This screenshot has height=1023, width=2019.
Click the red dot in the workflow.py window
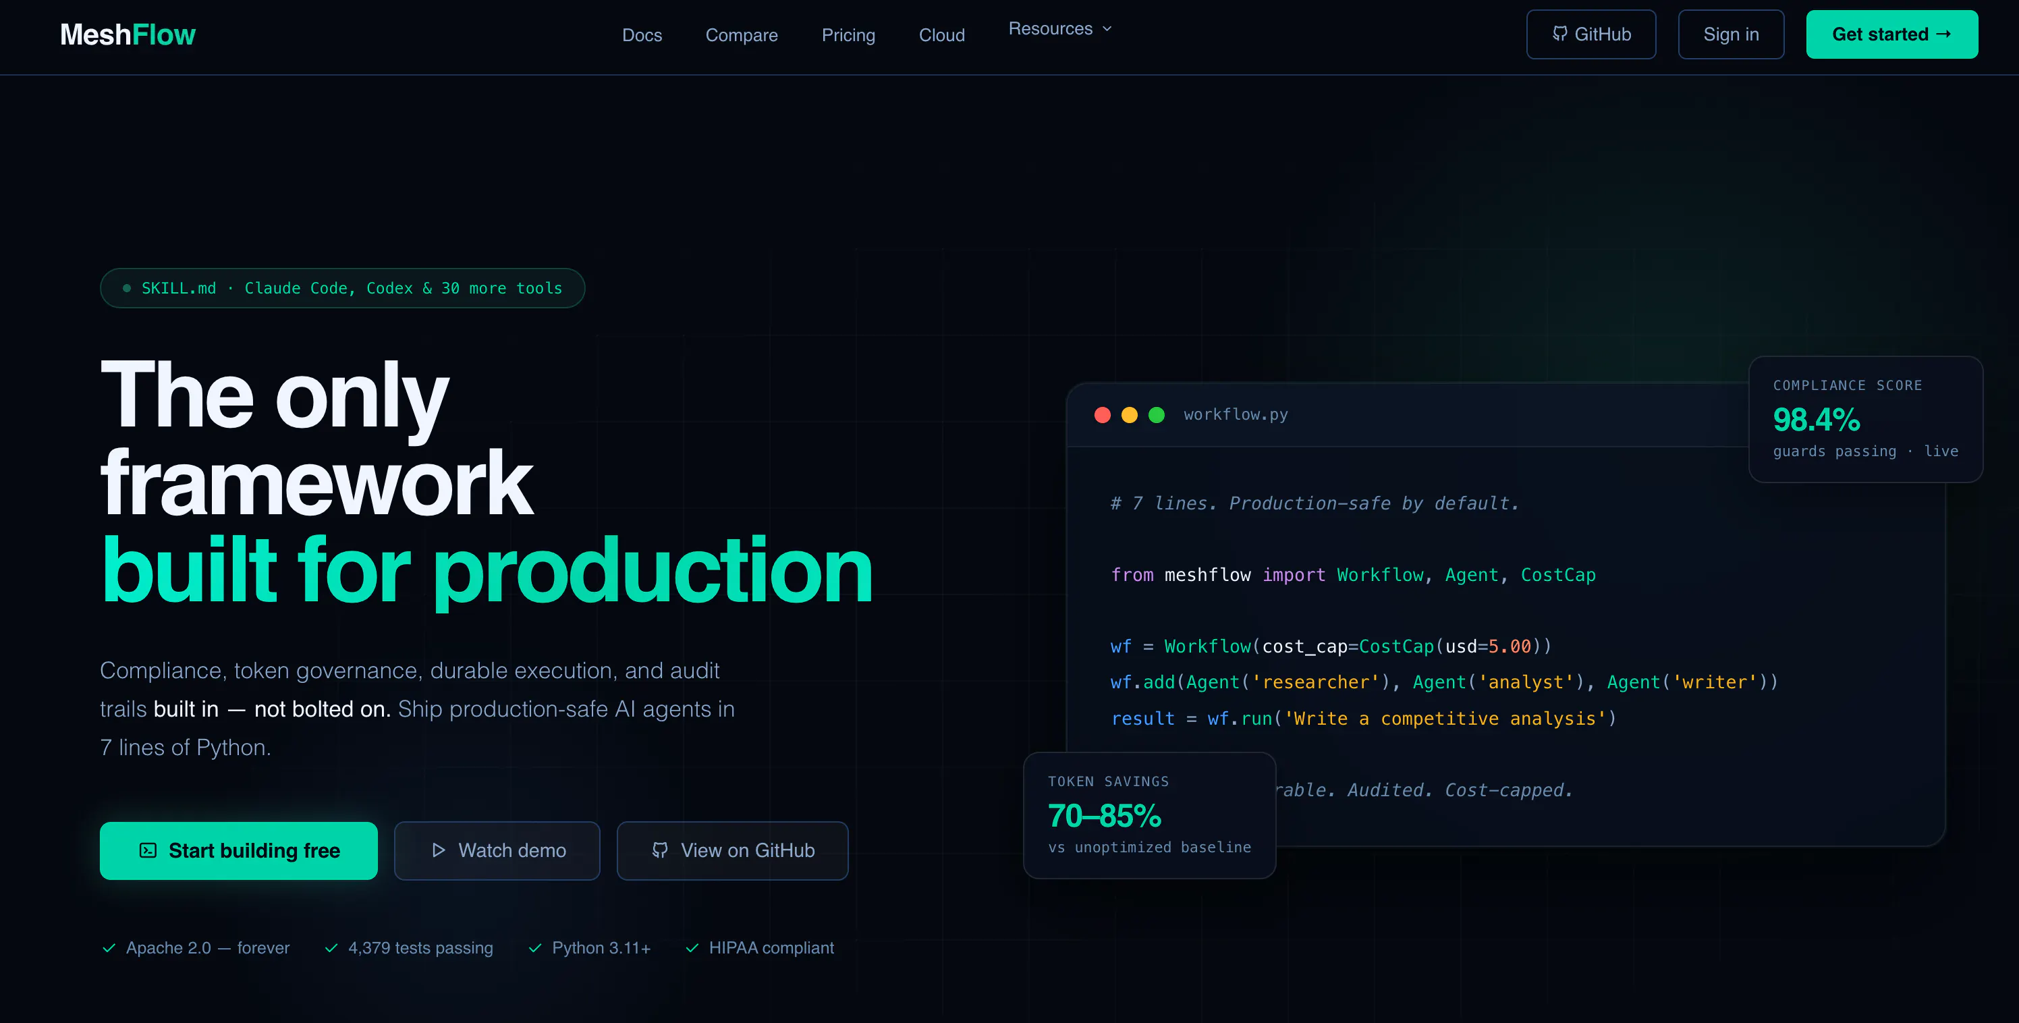[x=1102, y=415]
